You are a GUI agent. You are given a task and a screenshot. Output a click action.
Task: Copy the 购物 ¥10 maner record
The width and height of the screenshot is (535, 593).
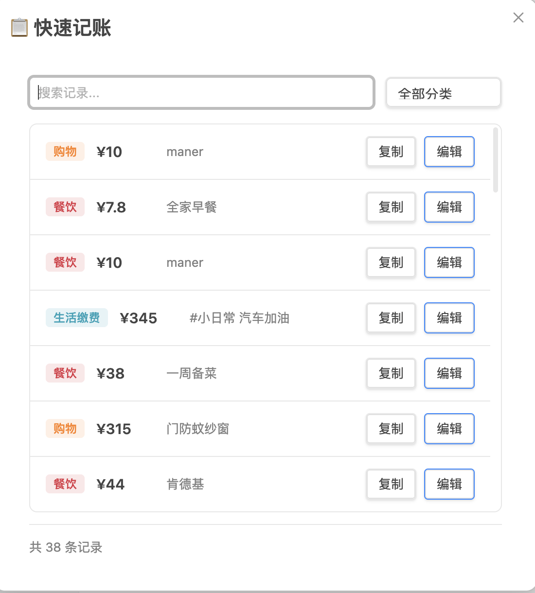click(x=391, y=152)
